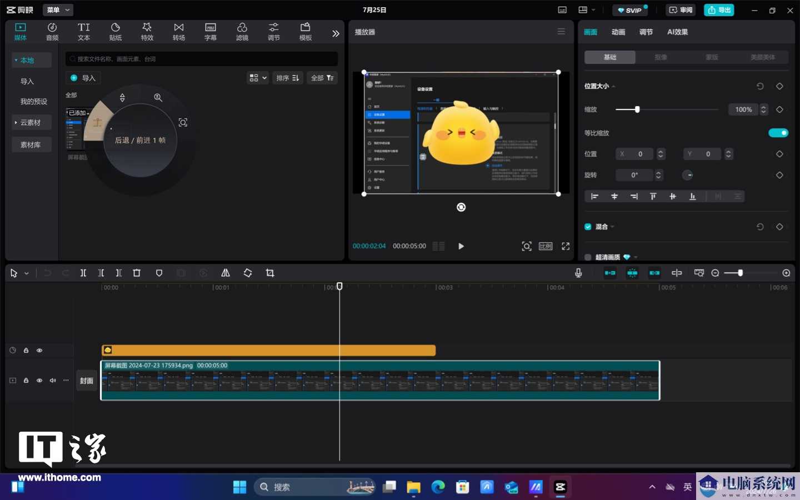Viewport: 800px width, 500px height.
Task: Hide the main video track with eye icon
Action: (x=39, y=381)
